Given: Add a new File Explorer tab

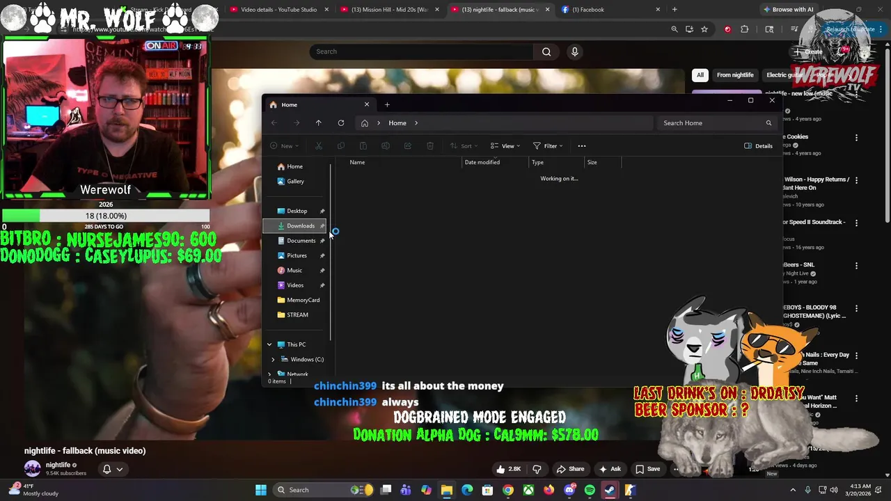Looking at the screenshot, I should click(x=387, y=105).
